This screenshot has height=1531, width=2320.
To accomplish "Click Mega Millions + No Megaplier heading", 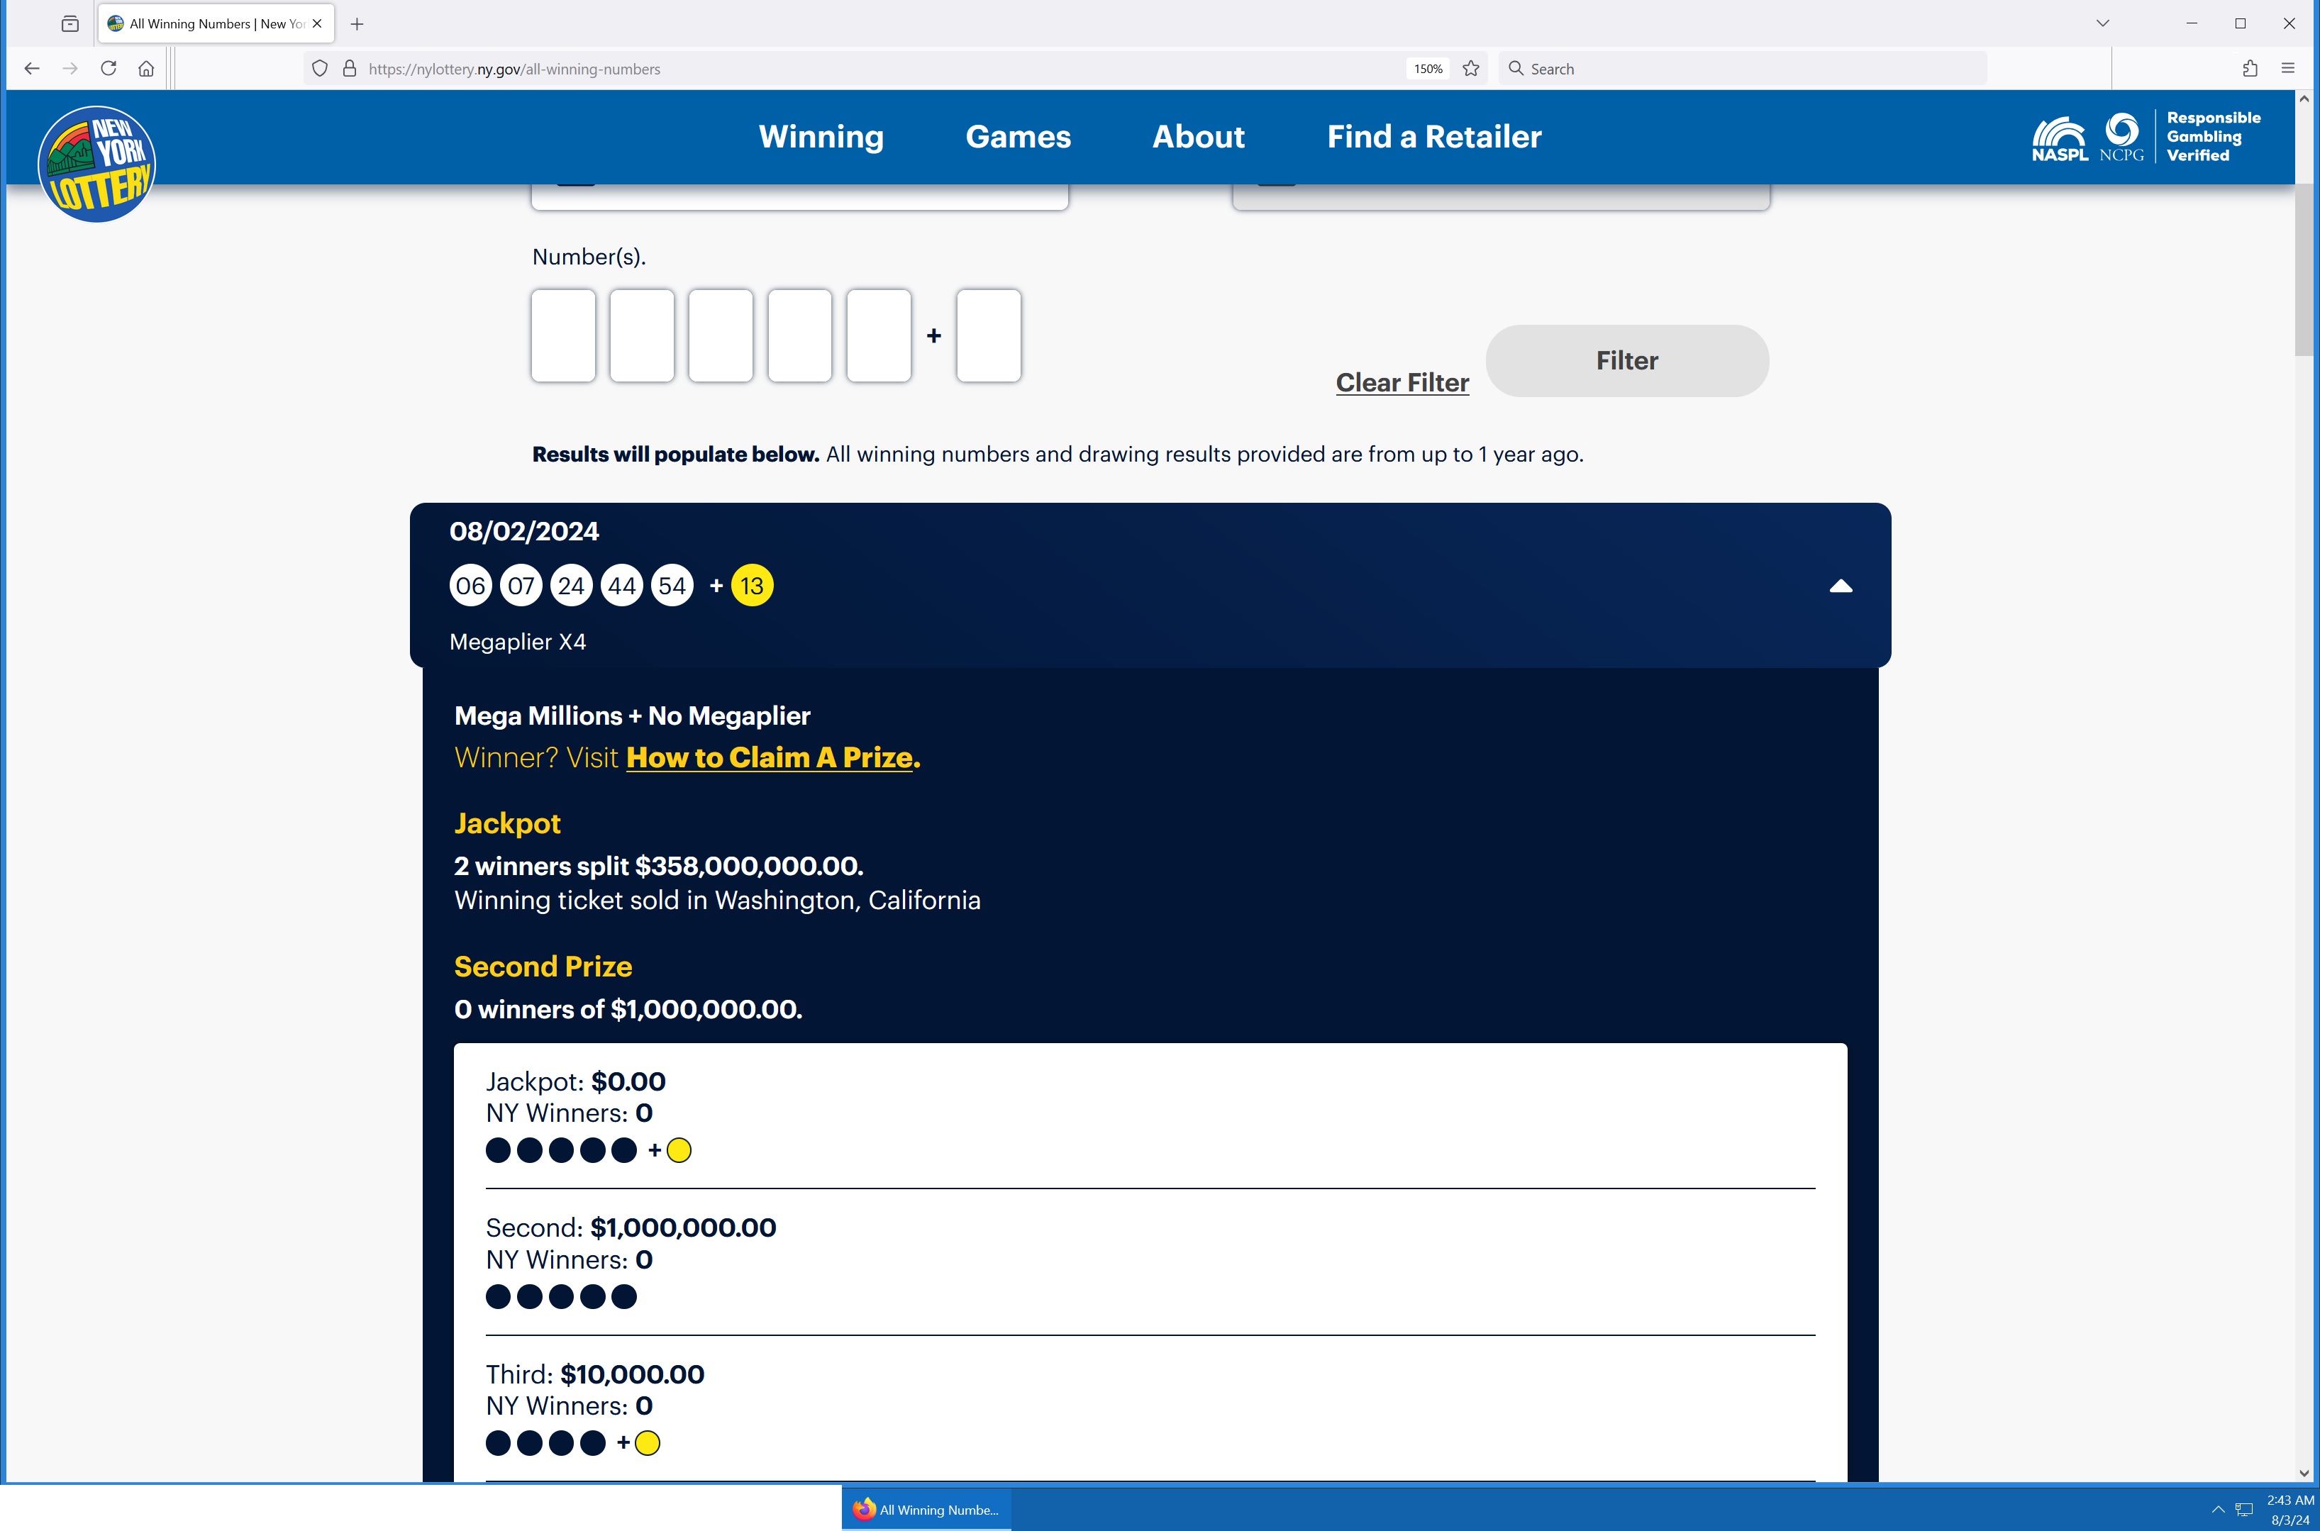I will [x=633, y=716].
